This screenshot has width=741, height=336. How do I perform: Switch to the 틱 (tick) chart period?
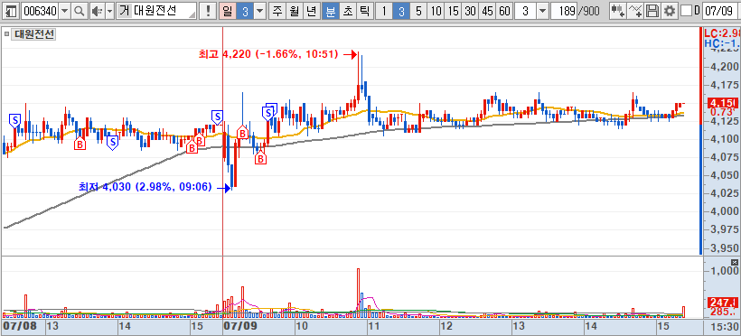[x=364, y=11]
